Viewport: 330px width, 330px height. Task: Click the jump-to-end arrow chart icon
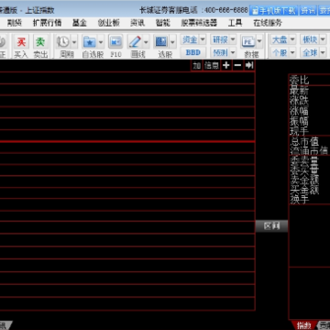tap(249, 65)
